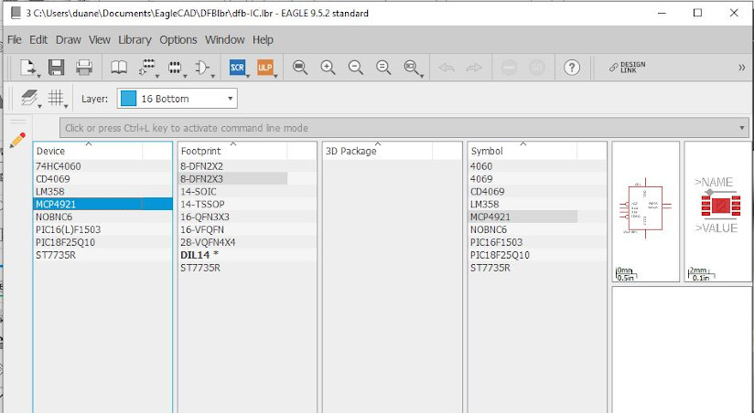
Task: Sort the Footprint column by its header
Action: pos(232,151)
